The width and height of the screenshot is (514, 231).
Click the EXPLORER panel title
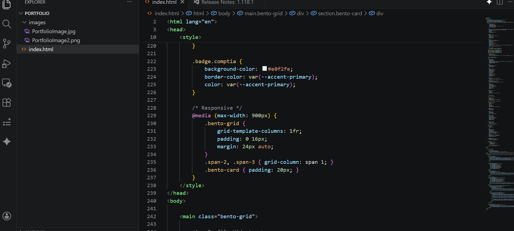click(35, 2)
